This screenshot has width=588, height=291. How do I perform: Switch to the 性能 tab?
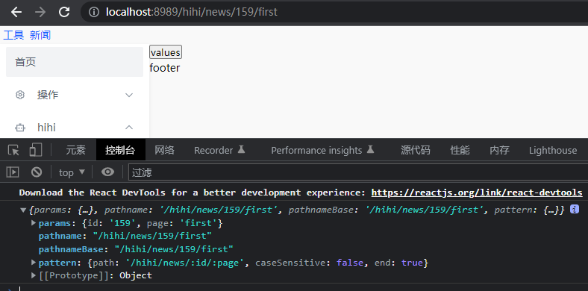click(x=460, y=151)
